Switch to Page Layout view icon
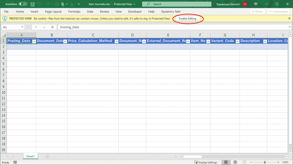The height and width of the screenshot is (165, 293). [x=235, y=162]
